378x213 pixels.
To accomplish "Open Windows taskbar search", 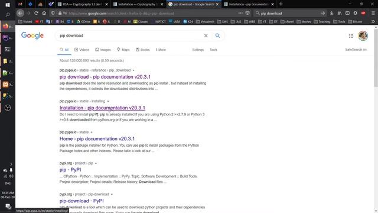I will (8, 15).
